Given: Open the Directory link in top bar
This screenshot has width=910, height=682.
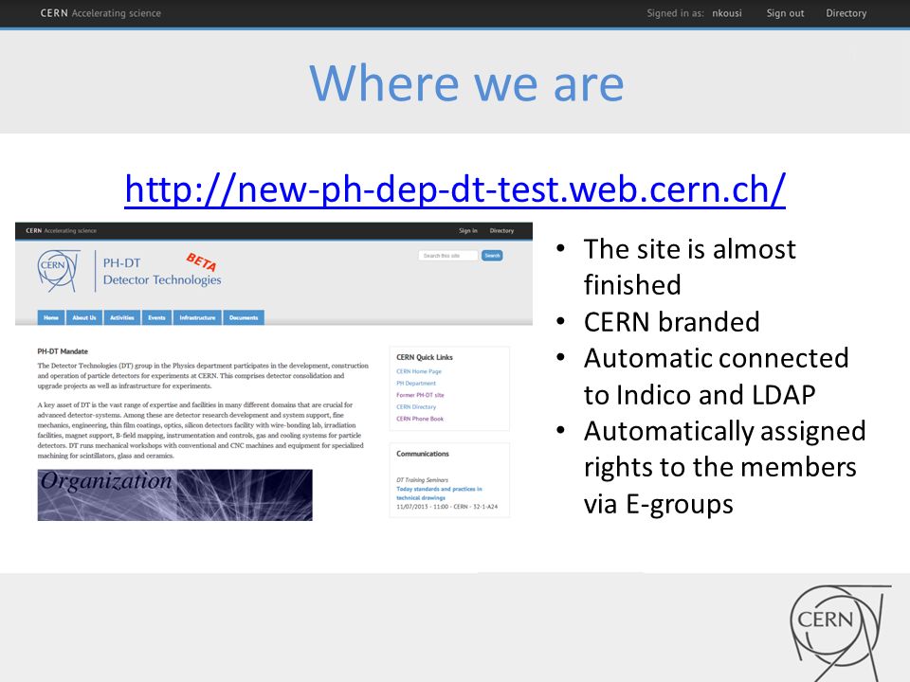Looking at the screenshot, I should pos(846,12).
